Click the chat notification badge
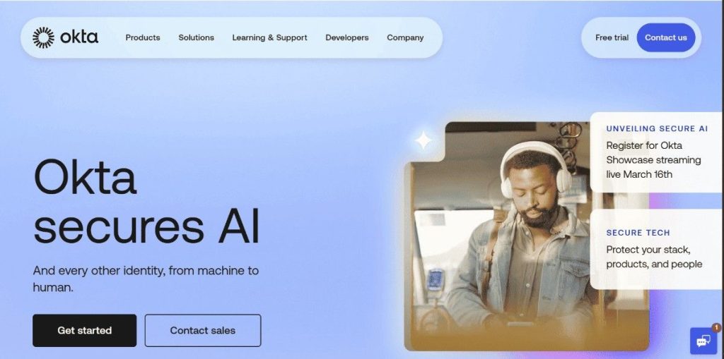 point(716,328)
